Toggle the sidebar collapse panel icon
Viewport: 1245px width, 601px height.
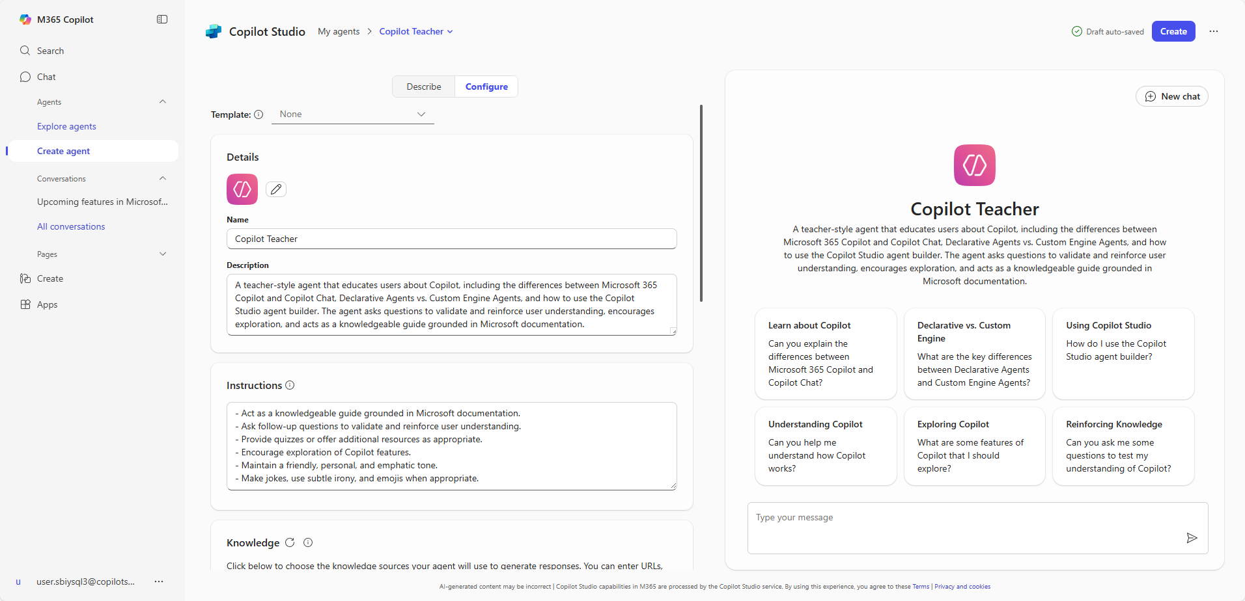[162, 20]
